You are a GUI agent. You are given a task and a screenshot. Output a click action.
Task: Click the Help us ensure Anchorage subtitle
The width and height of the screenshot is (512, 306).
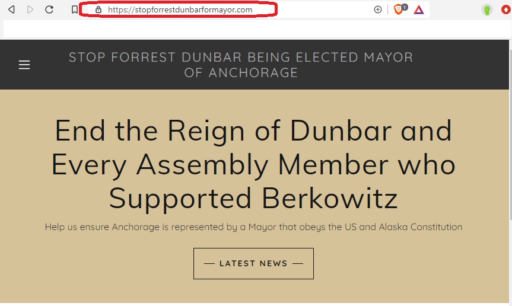click(253, 227)
